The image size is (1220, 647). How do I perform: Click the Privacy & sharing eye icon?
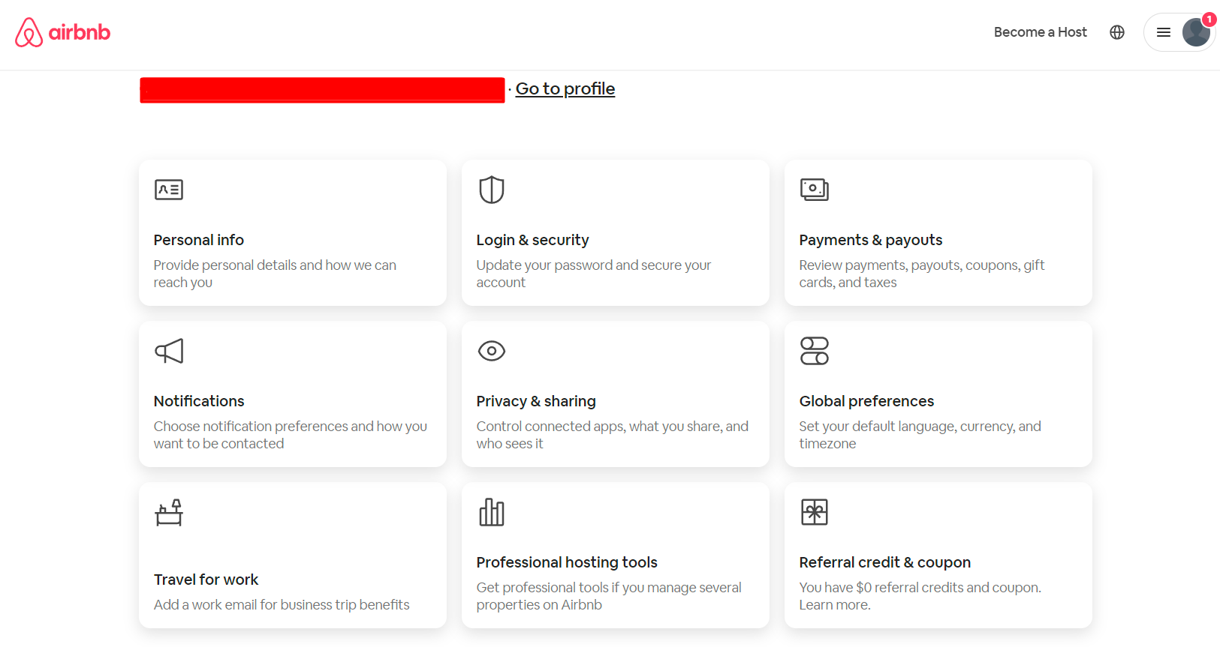click(492, 351)
